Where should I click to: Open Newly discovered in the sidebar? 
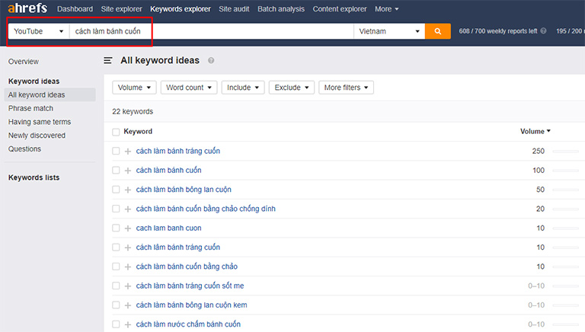point(37,136)
